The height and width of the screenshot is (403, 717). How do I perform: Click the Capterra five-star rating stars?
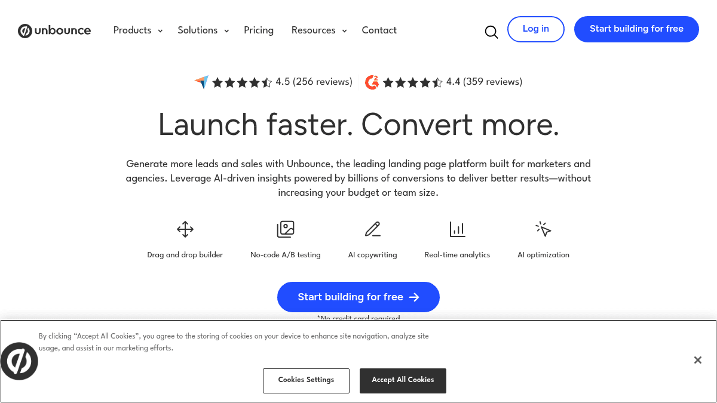pyautogui.click(x=242, y=82)
